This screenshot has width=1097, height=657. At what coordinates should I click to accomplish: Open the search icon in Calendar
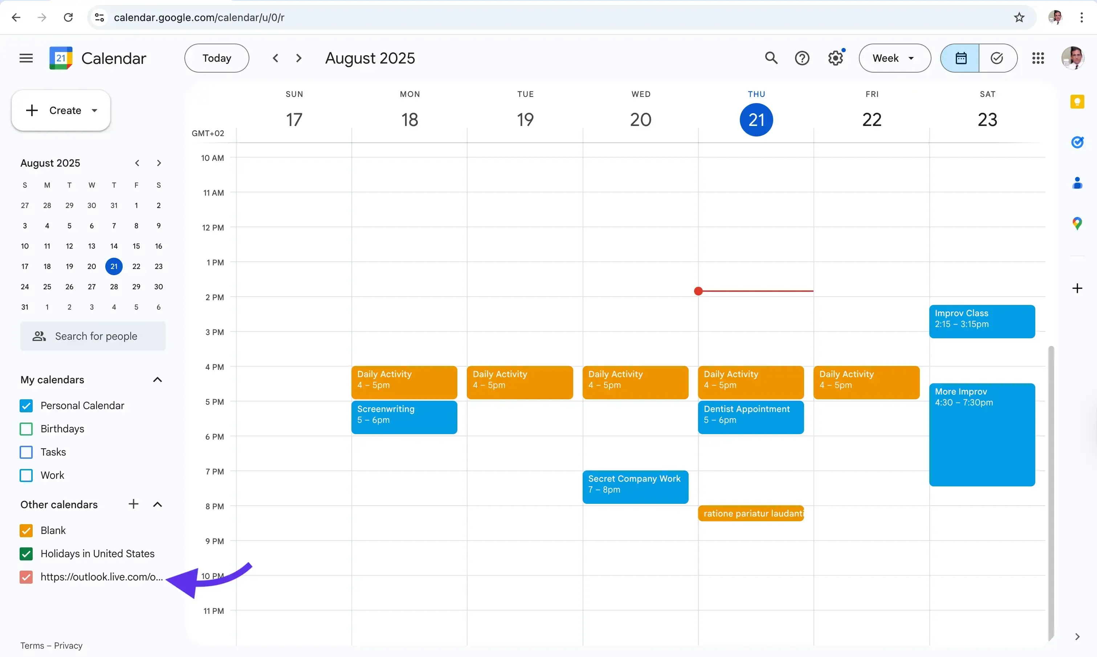772,58
